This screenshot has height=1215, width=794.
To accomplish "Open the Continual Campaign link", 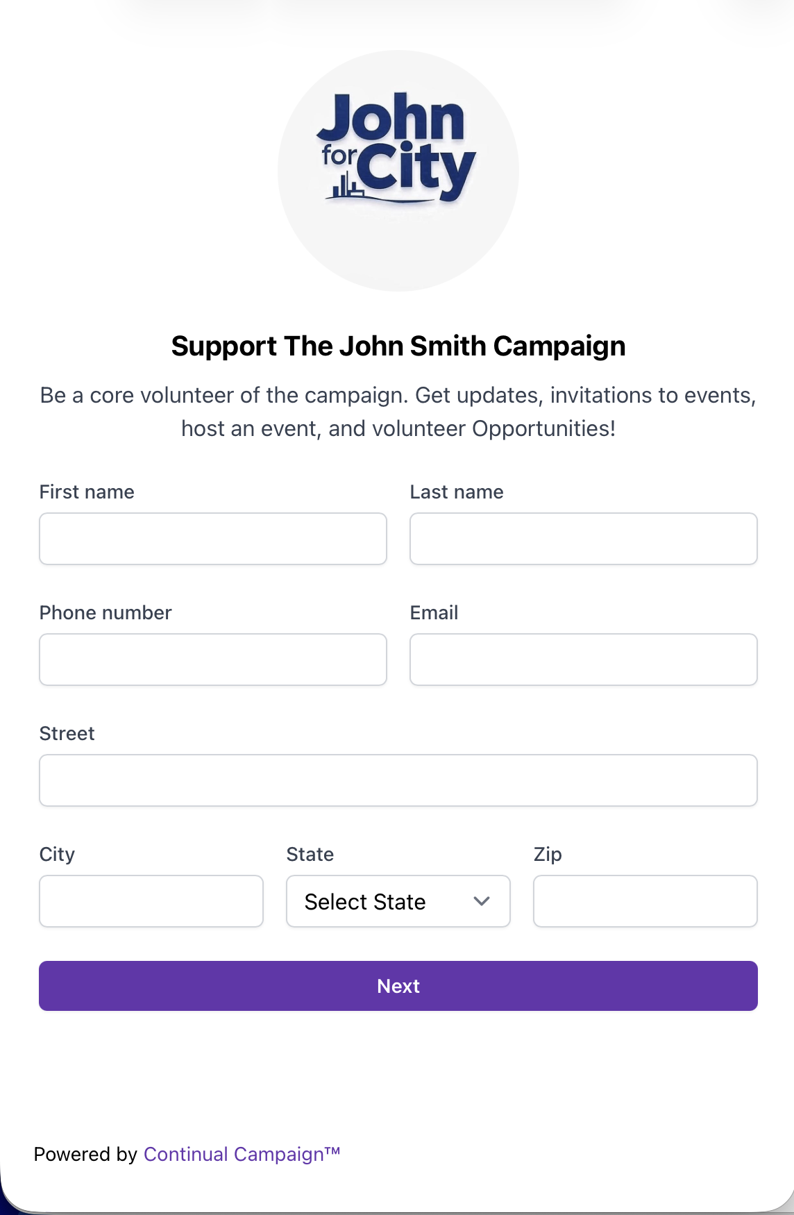I will click(241, 1154).
